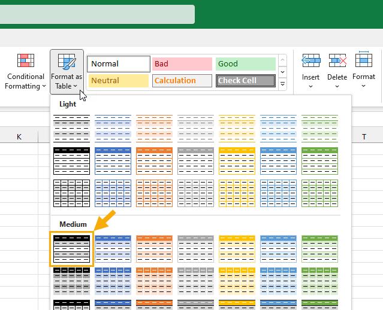The height and width of the screenshot is (310, 383).
Task: Select light blue Light gridded table style
Action: click(279, 193)
